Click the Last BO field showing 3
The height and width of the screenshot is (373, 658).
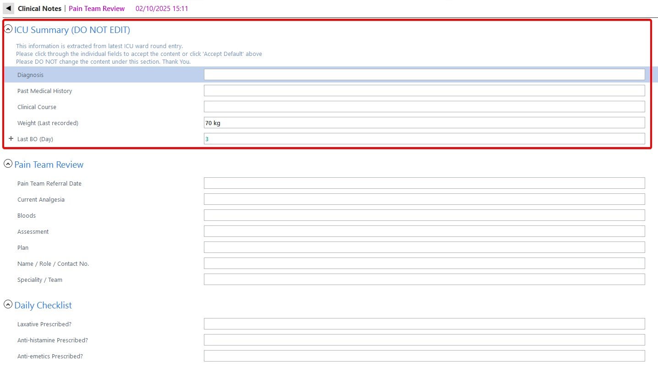tap(424, 139)
